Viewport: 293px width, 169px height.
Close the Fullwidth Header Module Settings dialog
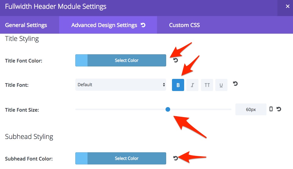[x=288, y=6]
